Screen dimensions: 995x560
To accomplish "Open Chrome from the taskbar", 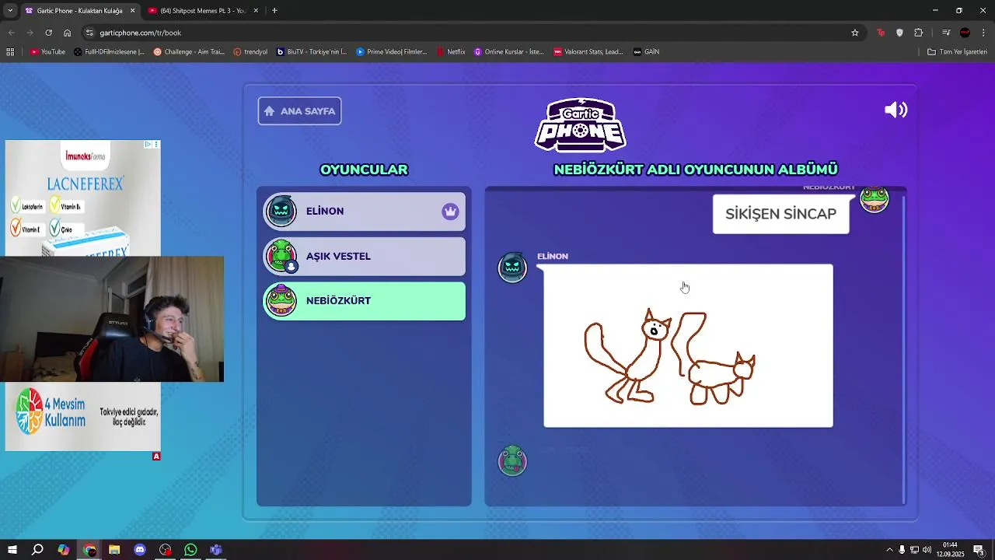I will (89, 550).
